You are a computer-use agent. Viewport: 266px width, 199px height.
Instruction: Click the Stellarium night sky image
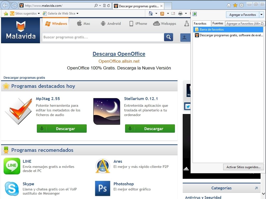coord(107,111)
